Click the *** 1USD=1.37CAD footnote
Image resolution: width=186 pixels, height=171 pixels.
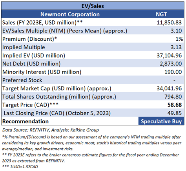coord(20,167)
